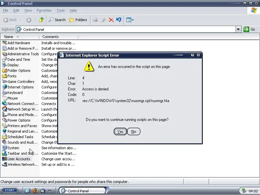Select the User Accounts icon
The image size is (260, 195).
click(x=5, y=159)
